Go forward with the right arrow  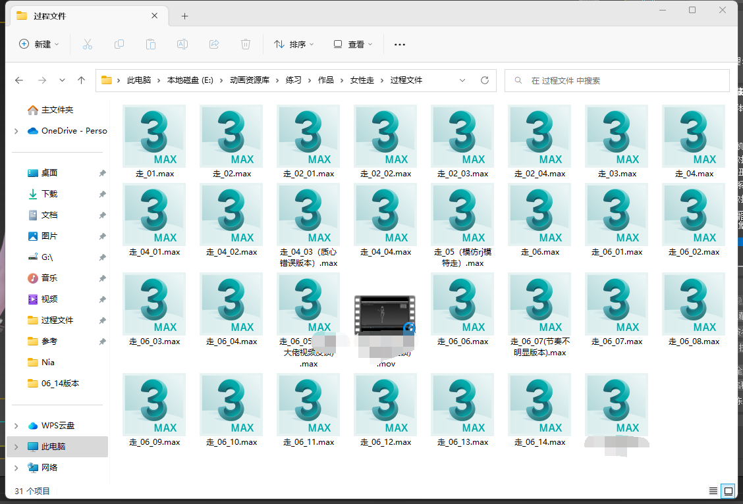click(x=42, y=80)
